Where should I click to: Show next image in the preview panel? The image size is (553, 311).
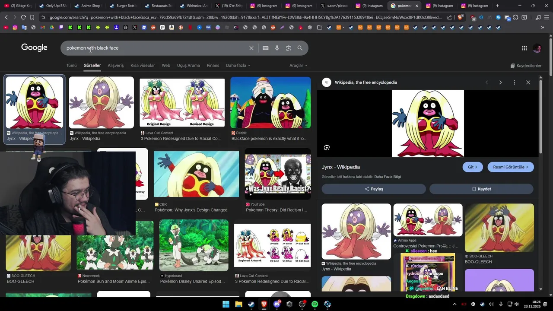click(x=500, y=83)
